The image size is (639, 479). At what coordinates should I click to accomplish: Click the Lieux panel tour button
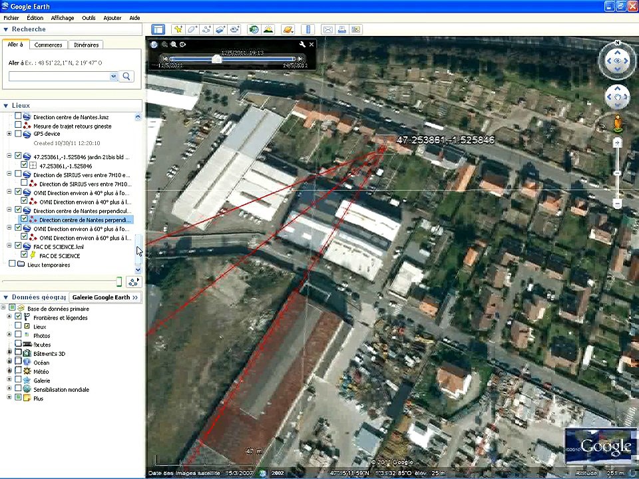133,282
